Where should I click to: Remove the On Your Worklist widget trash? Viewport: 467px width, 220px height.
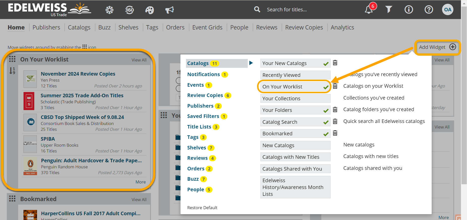[335, 86]
